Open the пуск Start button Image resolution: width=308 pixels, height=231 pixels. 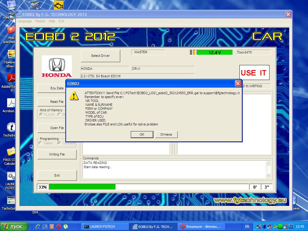(14, 227)
